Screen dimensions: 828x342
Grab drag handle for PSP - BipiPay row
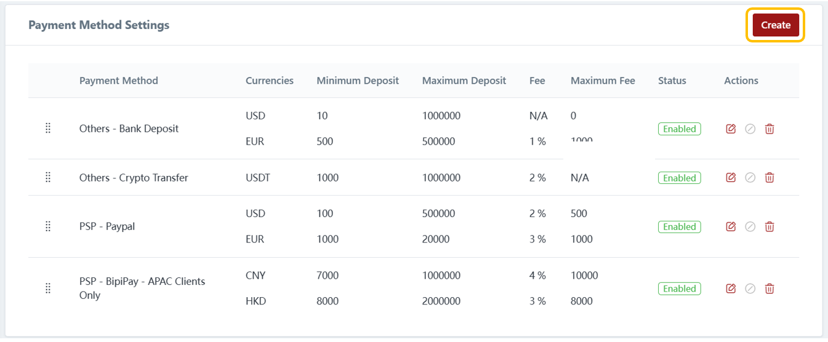coord(48,288)
